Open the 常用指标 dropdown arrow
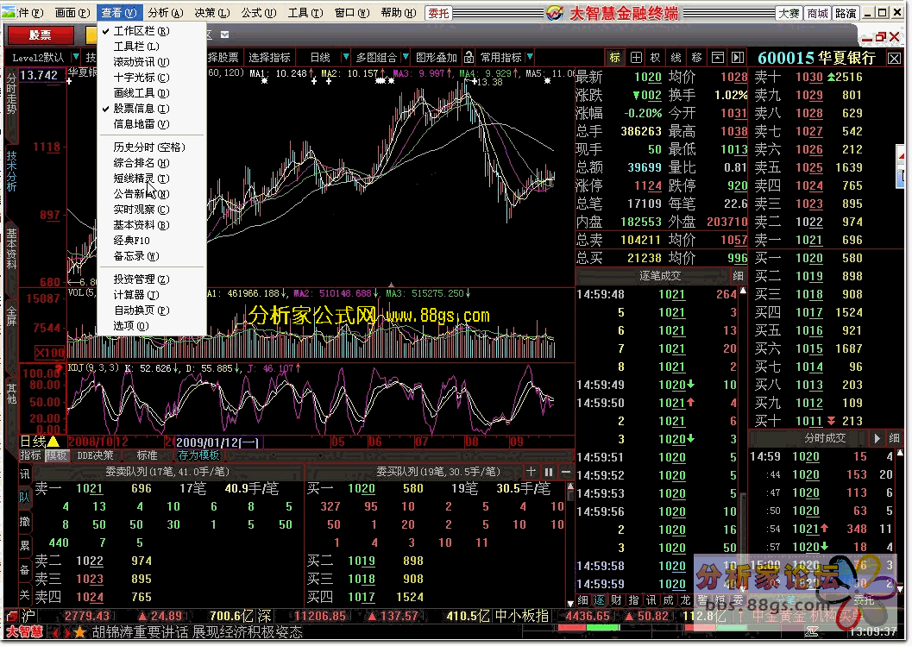 (x=530, y=57)
